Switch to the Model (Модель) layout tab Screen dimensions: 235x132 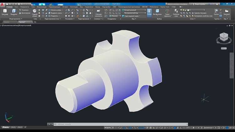click(x=6, y=127)
